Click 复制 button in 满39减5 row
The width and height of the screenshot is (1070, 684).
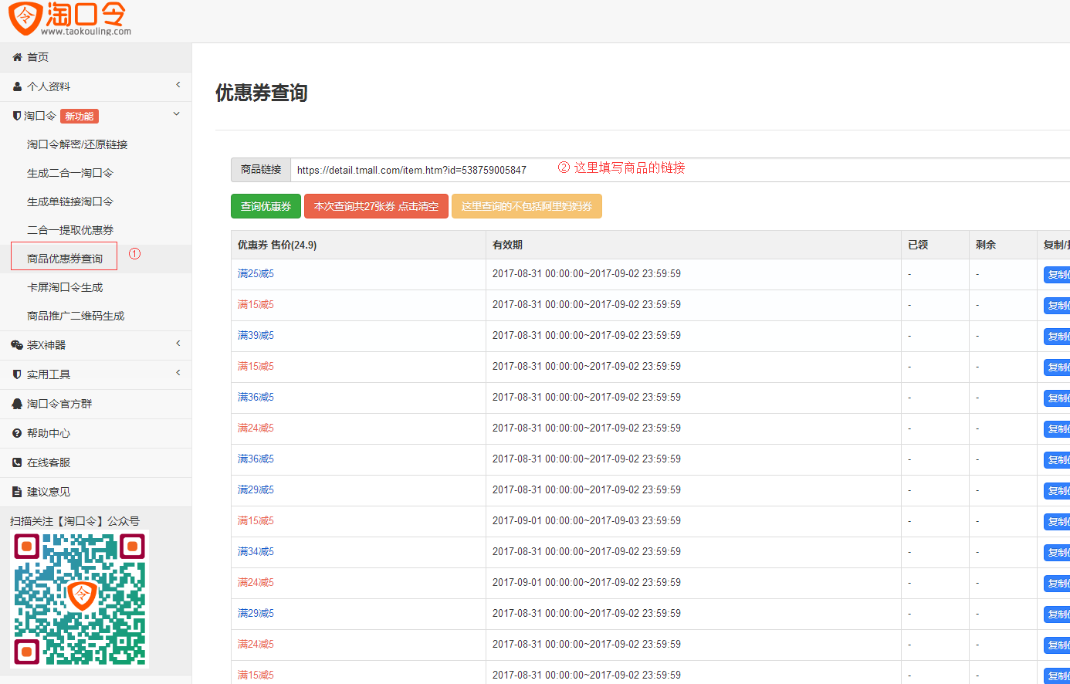click(1057, 337)
